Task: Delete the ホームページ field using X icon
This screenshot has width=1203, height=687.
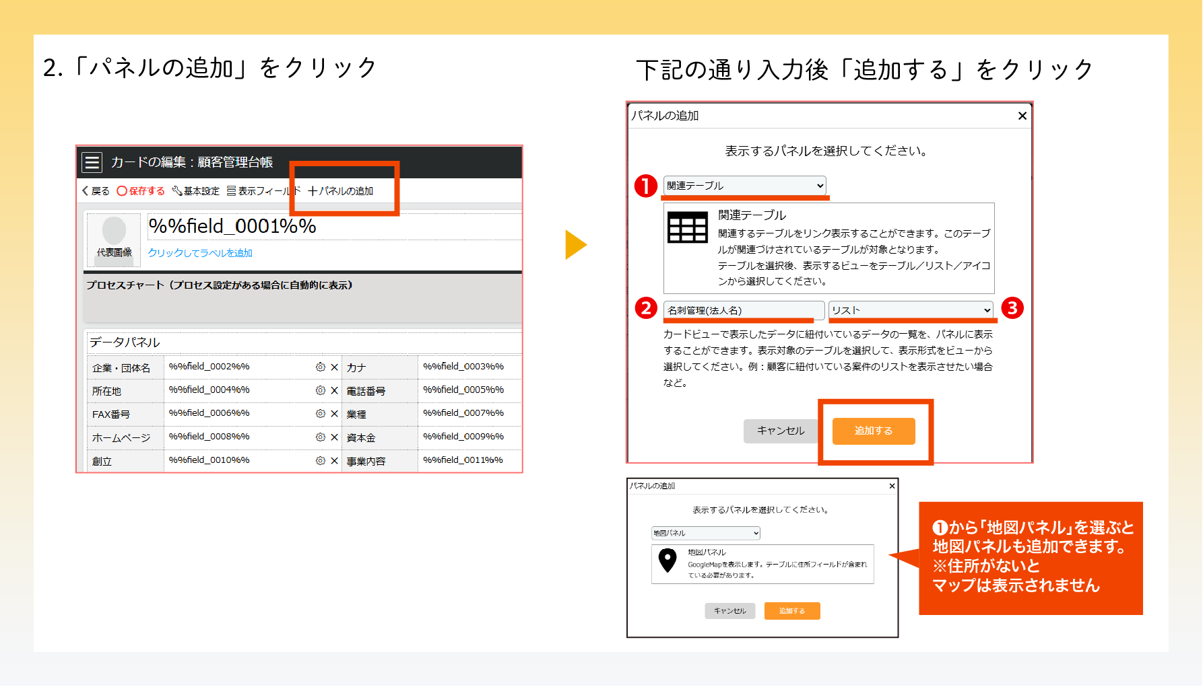Action: click(334, 437)
